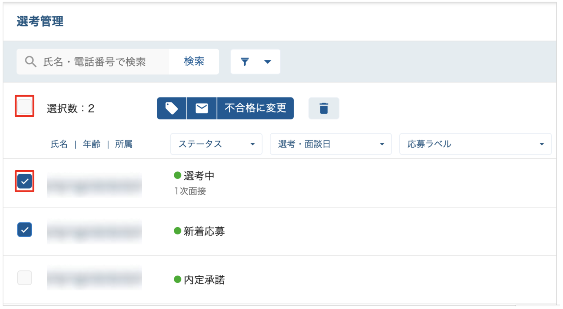
Task: Click green status dot beside 内定承諾
Action: tap(178, 279)
